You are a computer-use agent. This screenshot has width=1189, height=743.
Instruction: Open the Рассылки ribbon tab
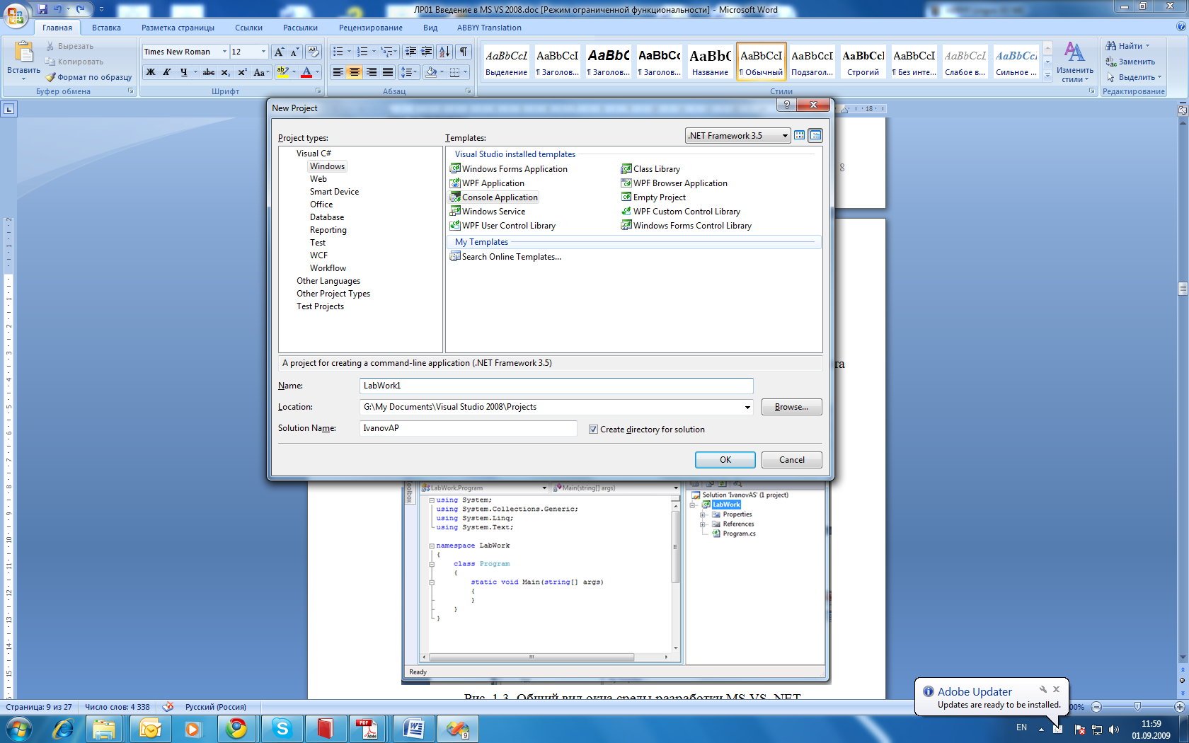(300, 28)
